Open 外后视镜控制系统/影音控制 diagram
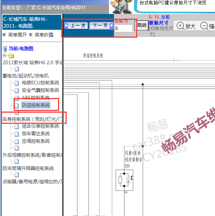 pyautogui.click(x=32, y=155)
